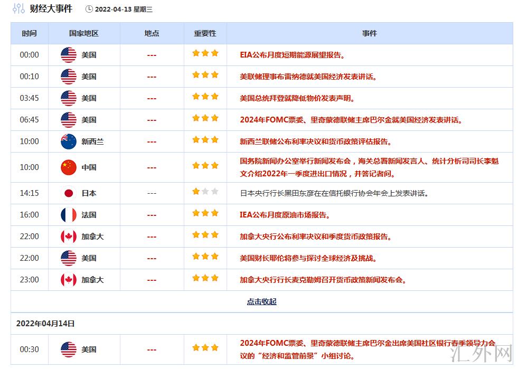Click the France flag at 16:00

click(x=69, y=215)
